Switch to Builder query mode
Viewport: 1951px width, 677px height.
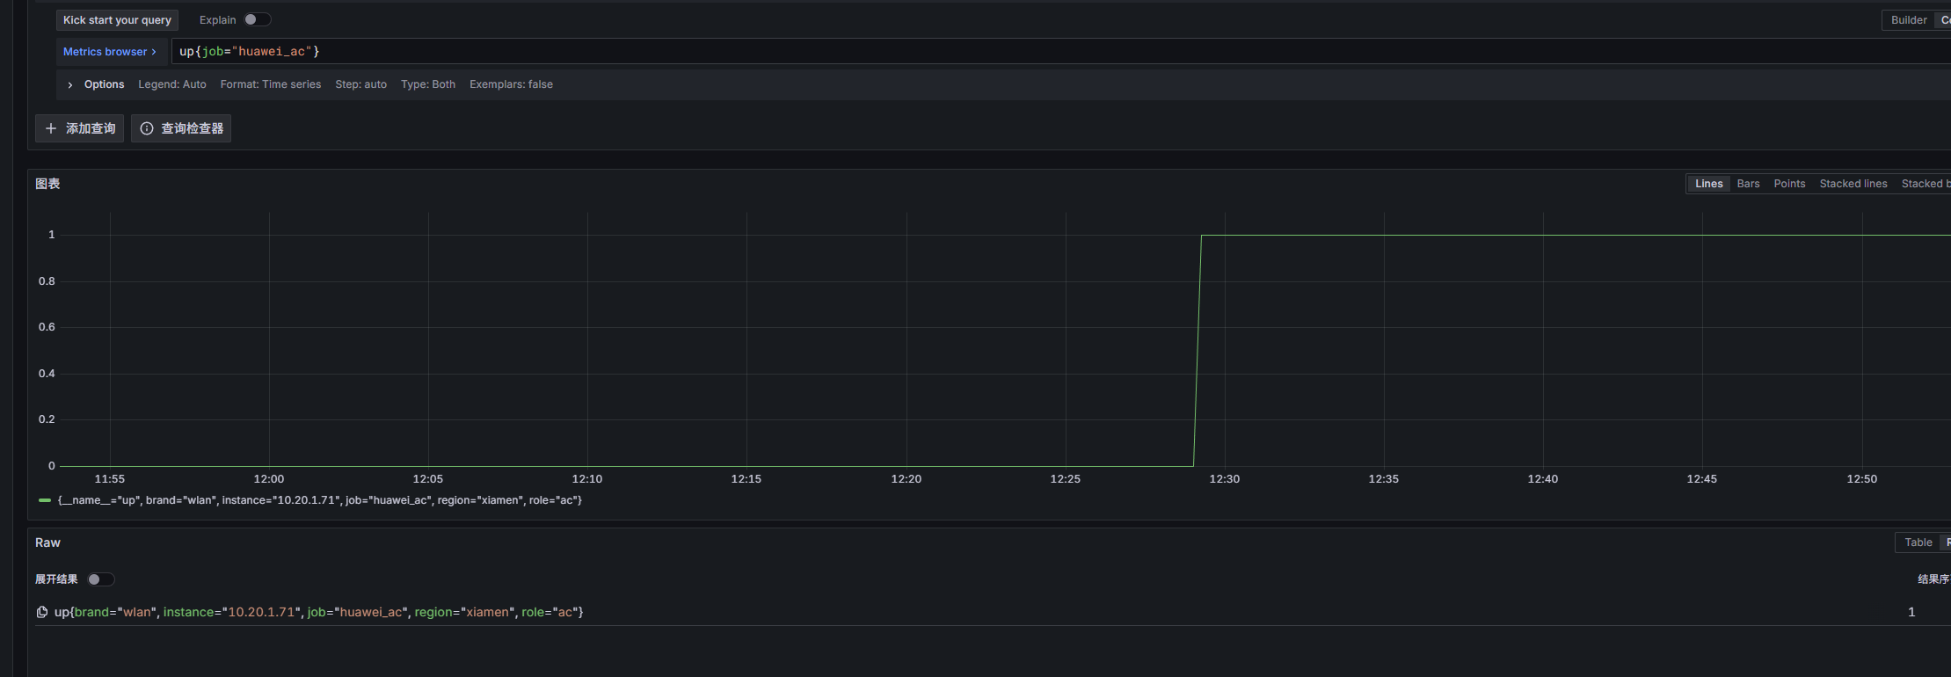[1908, 20]
